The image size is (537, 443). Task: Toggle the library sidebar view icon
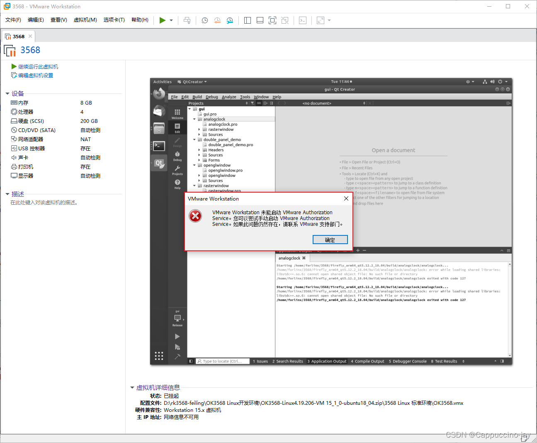[248, 20]
